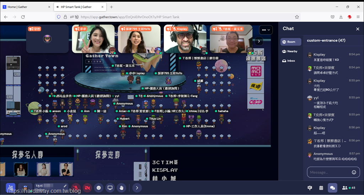Reload the current page

click(x=23, y=17)
